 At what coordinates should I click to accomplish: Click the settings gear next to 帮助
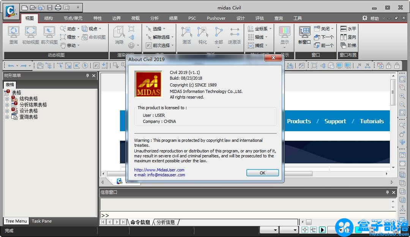[365, 18]
